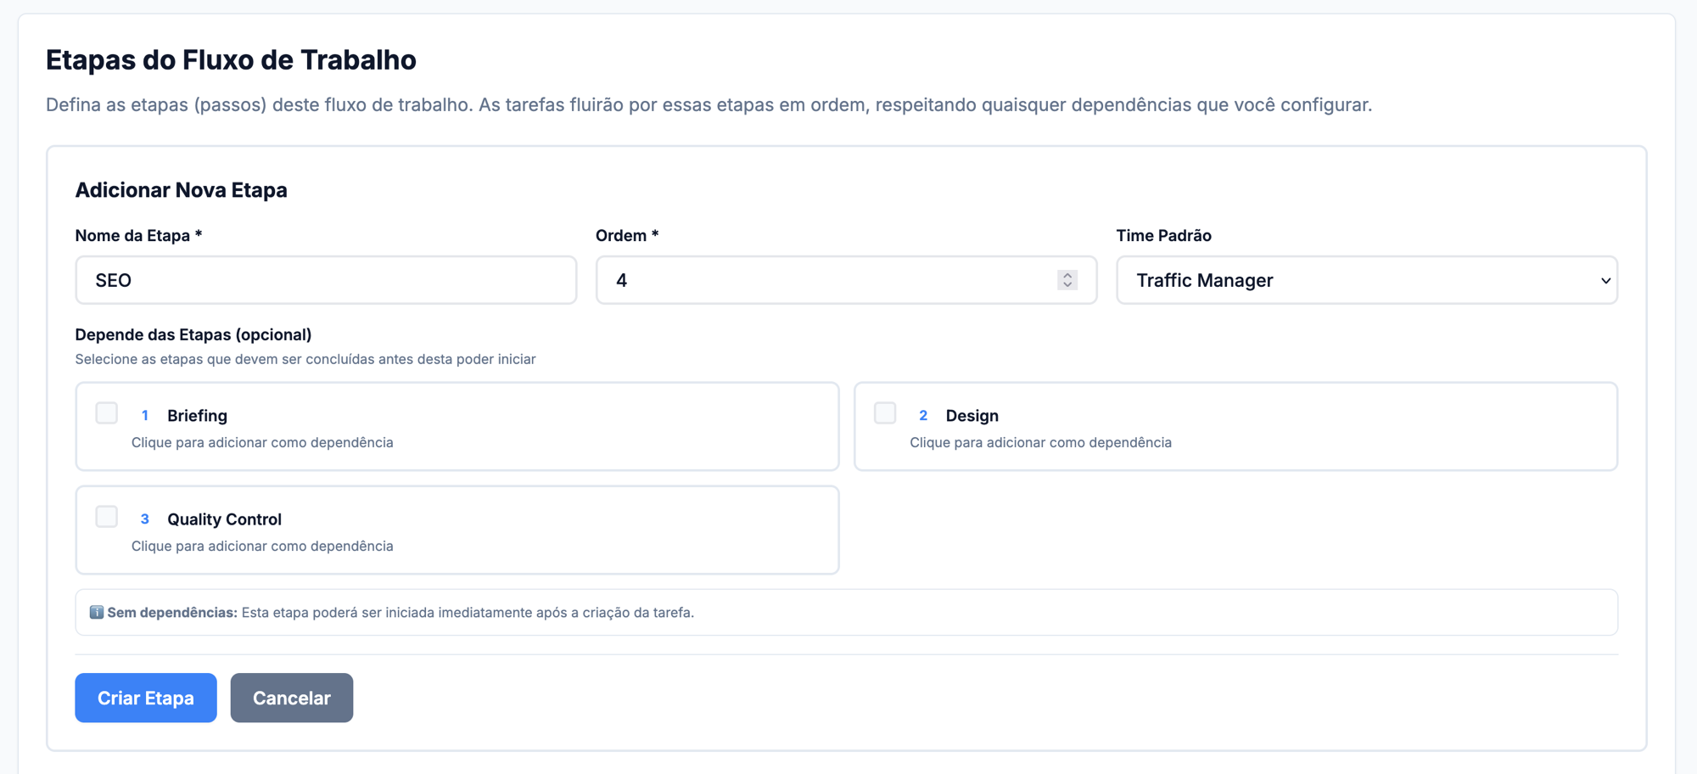Click the chevron arrow of Traffic Manager select
The width and height of the screenshot is (1697, 774).
pos(1605,280)
